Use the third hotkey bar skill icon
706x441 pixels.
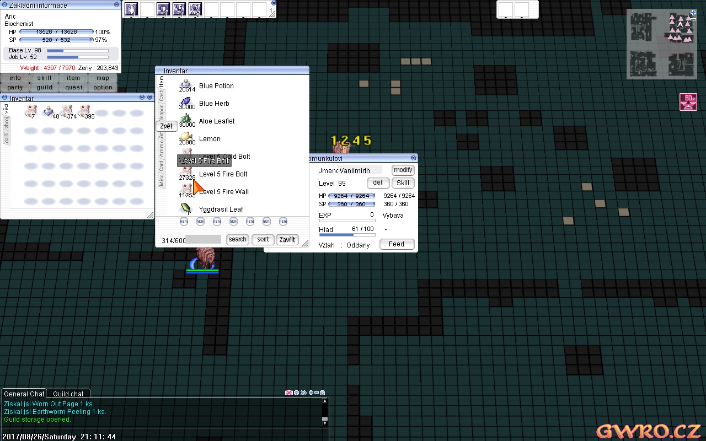(x=163, y=9)
